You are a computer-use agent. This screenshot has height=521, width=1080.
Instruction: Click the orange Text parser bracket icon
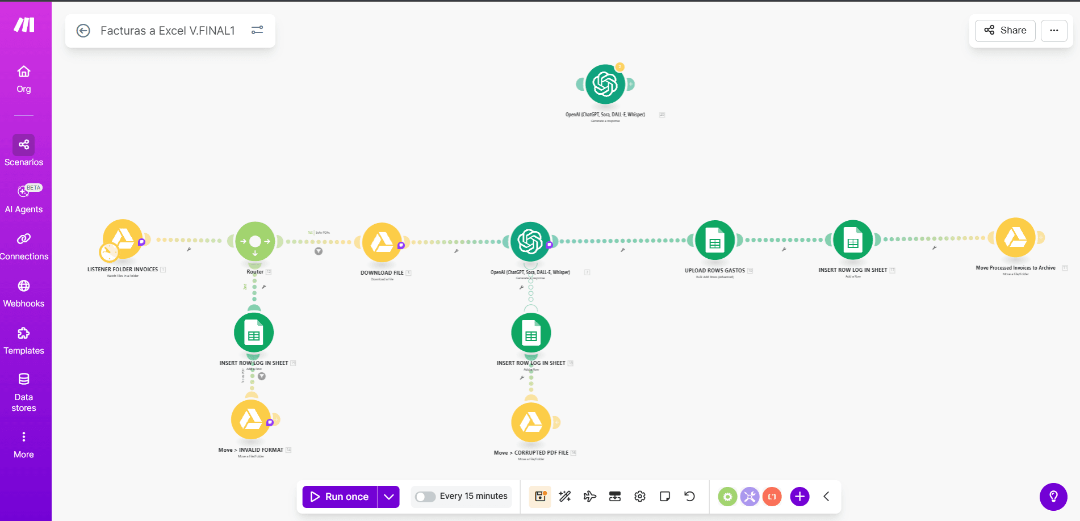[772, 497]
